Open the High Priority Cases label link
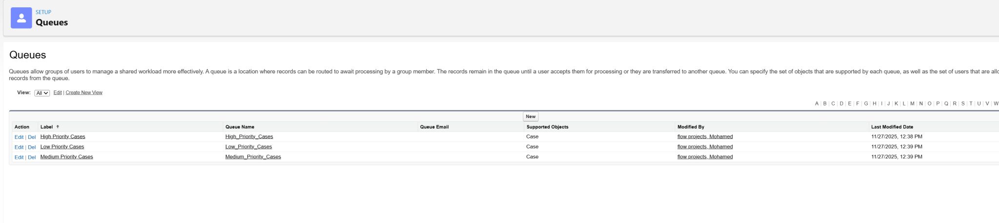The width and height of the screenshot is (999, 223). (x=62, y=137)
